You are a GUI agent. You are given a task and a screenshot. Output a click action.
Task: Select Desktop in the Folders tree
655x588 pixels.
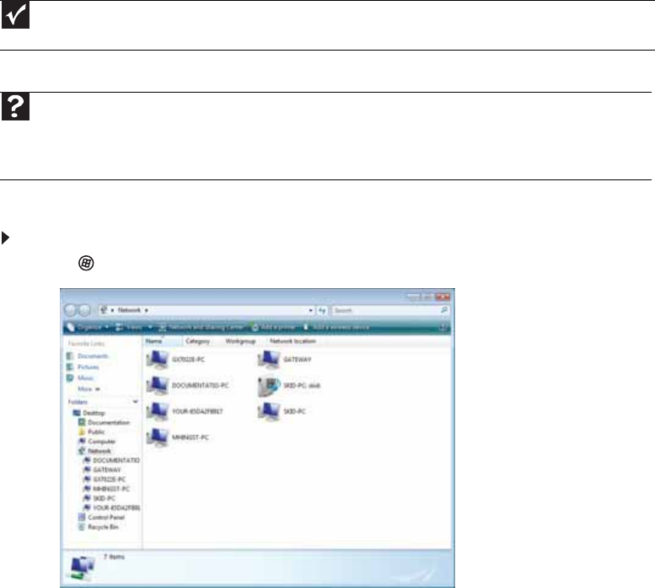[x=94, y=413]
